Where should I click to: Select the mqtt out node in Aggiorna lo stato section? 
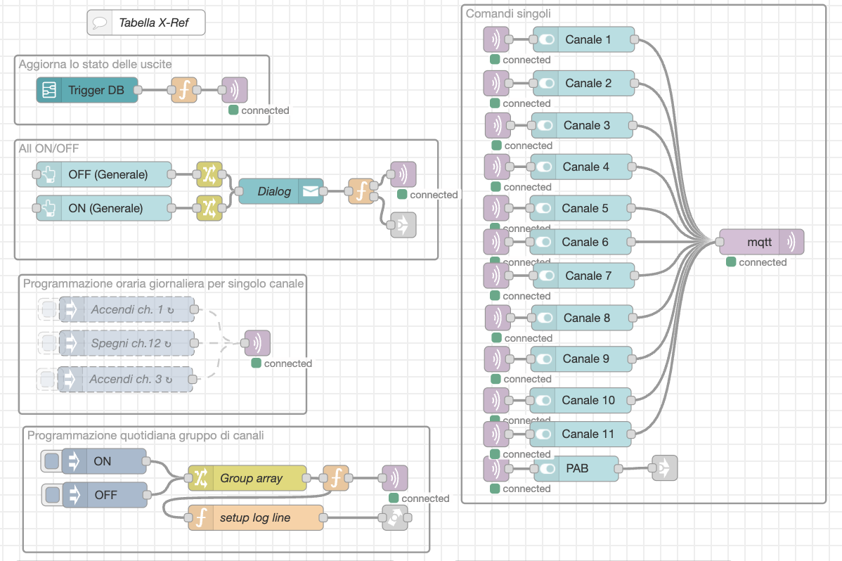[234, 90]
